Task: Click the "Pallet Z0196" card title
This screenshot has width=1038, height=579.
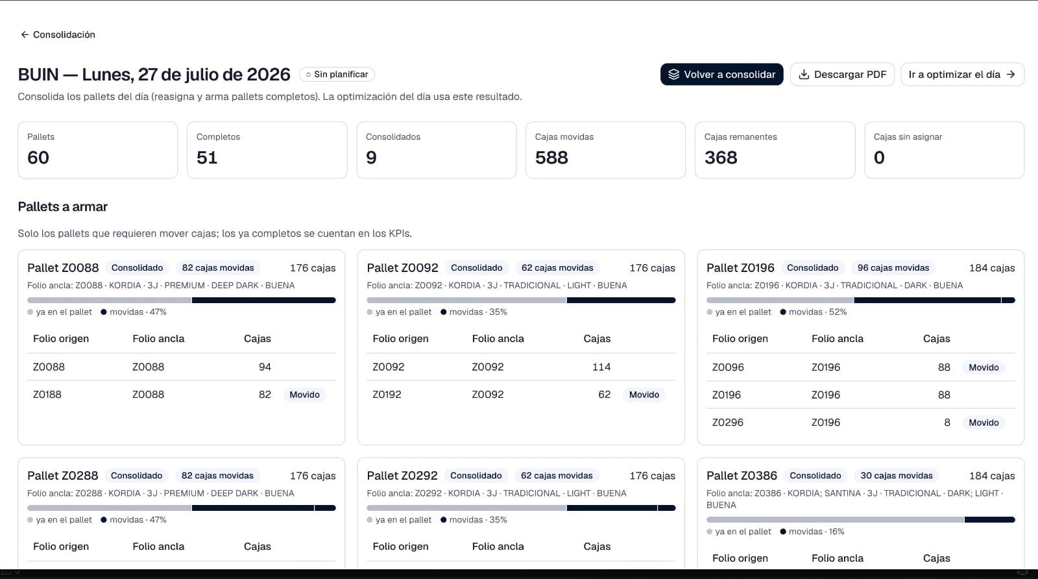Action: 741,268
